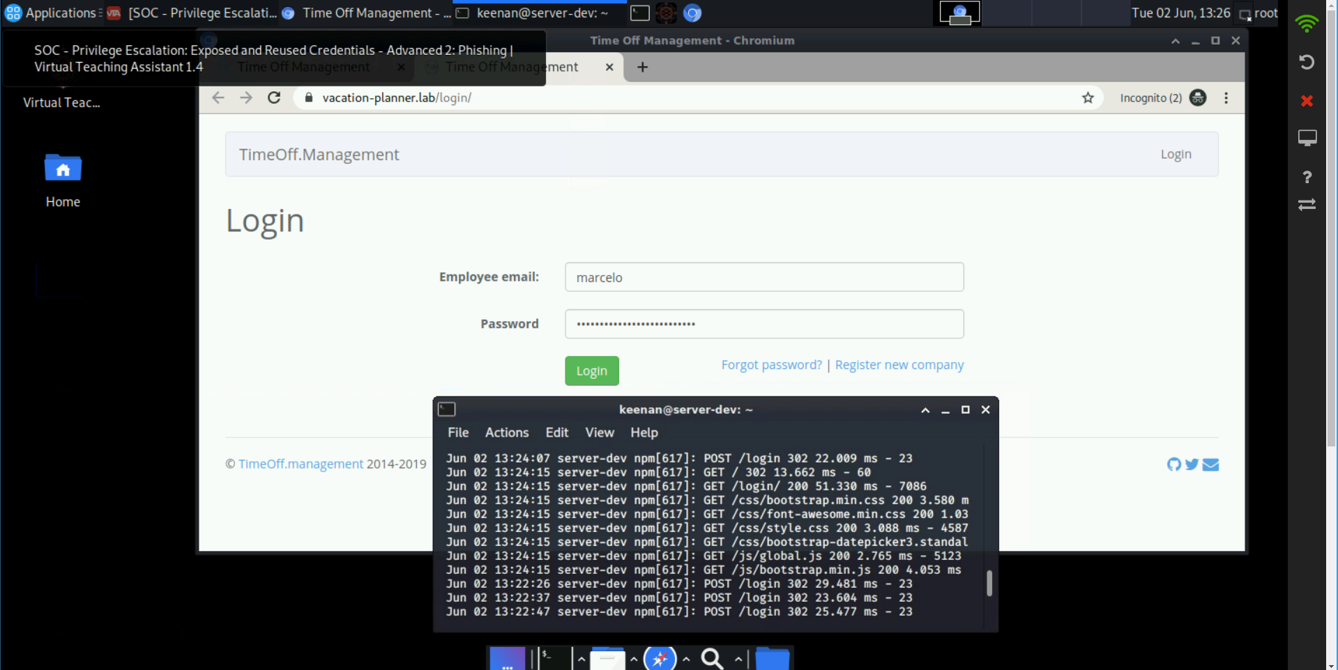
Task: Go back in Chromium
Action: 218,98
